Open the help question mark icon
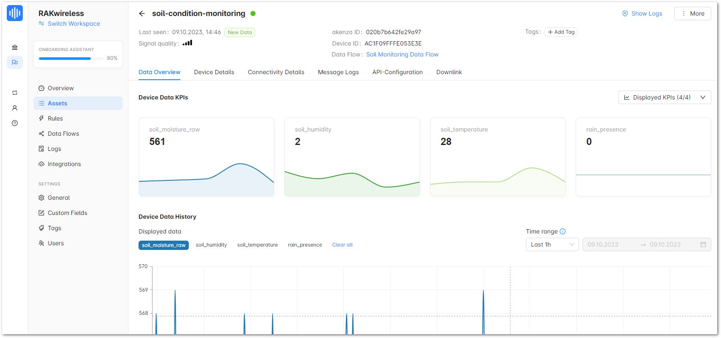 (15, 123)
